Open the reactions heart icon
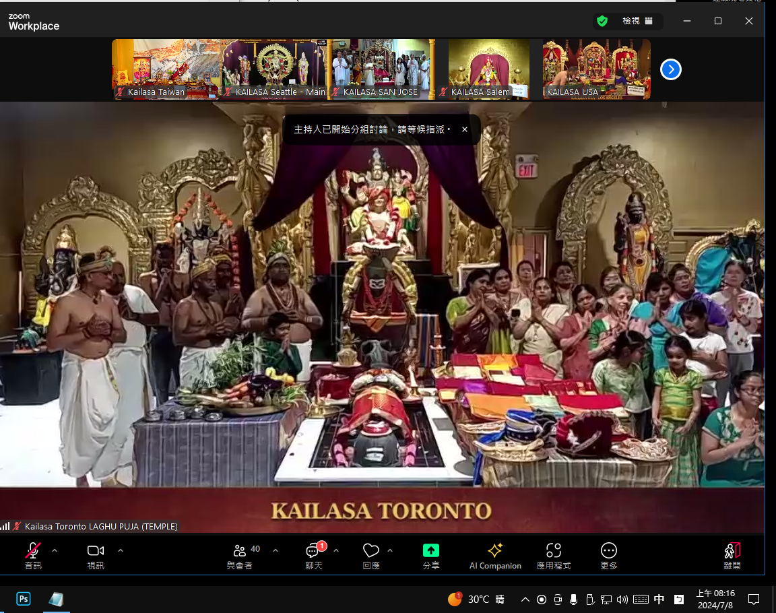The height and width of the screenshot is (613, 776). tap(370, 551)
